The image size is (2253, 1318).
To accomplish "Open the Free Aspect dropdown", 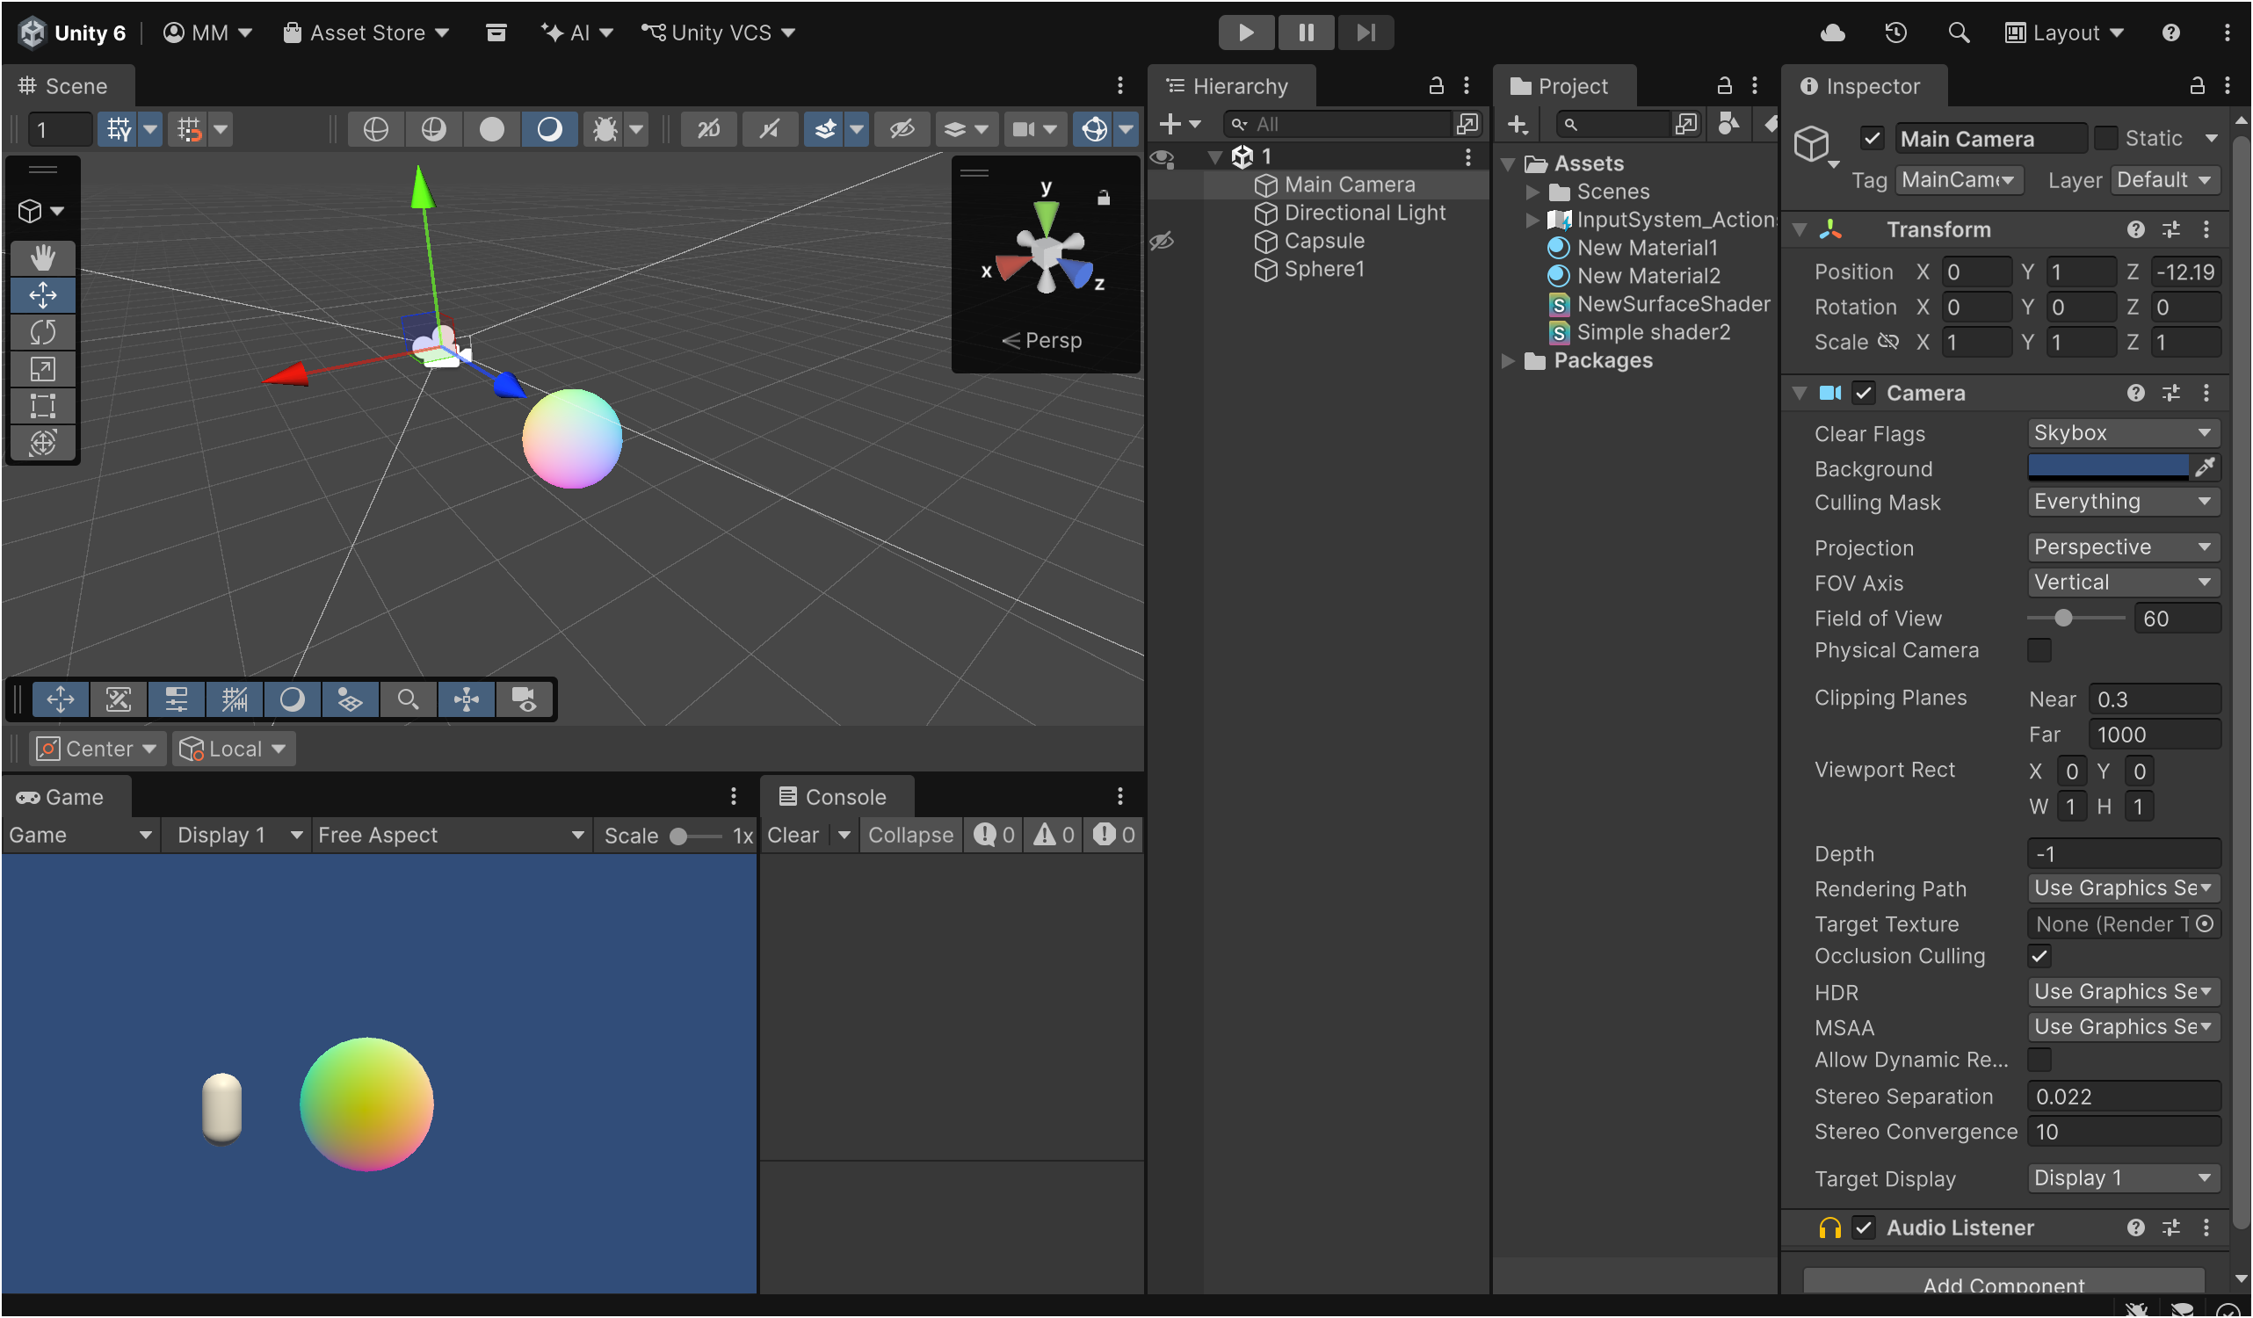I will click(x=452, y=835).
